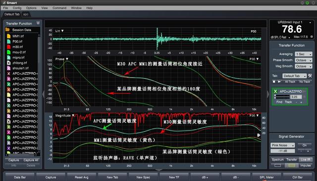317x181 pixels.
Task: Click the pink icon of shoulei1.trf
Action: (x=9, y=68)
